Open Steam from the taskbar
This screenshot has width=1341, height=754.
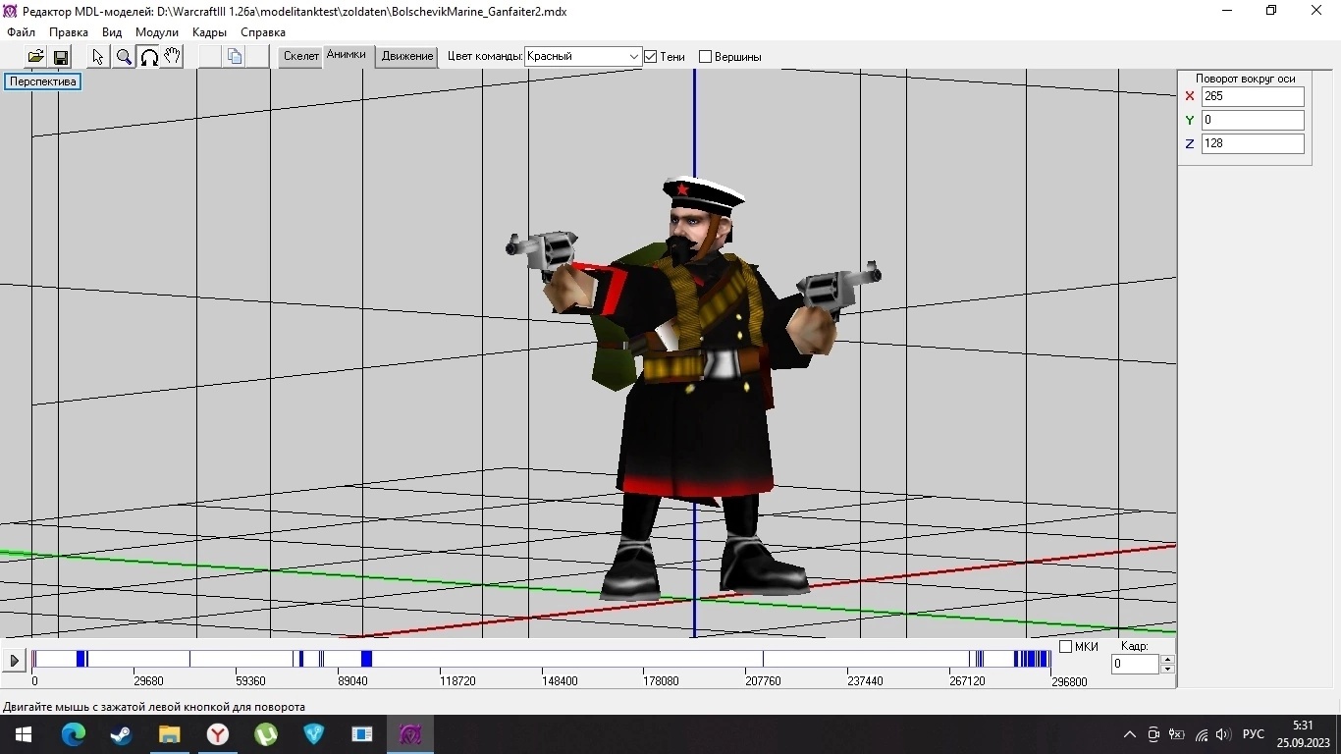coord(121,734)
